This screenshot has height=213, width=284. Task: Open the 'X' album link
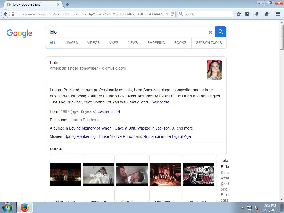tap(173, 128)
